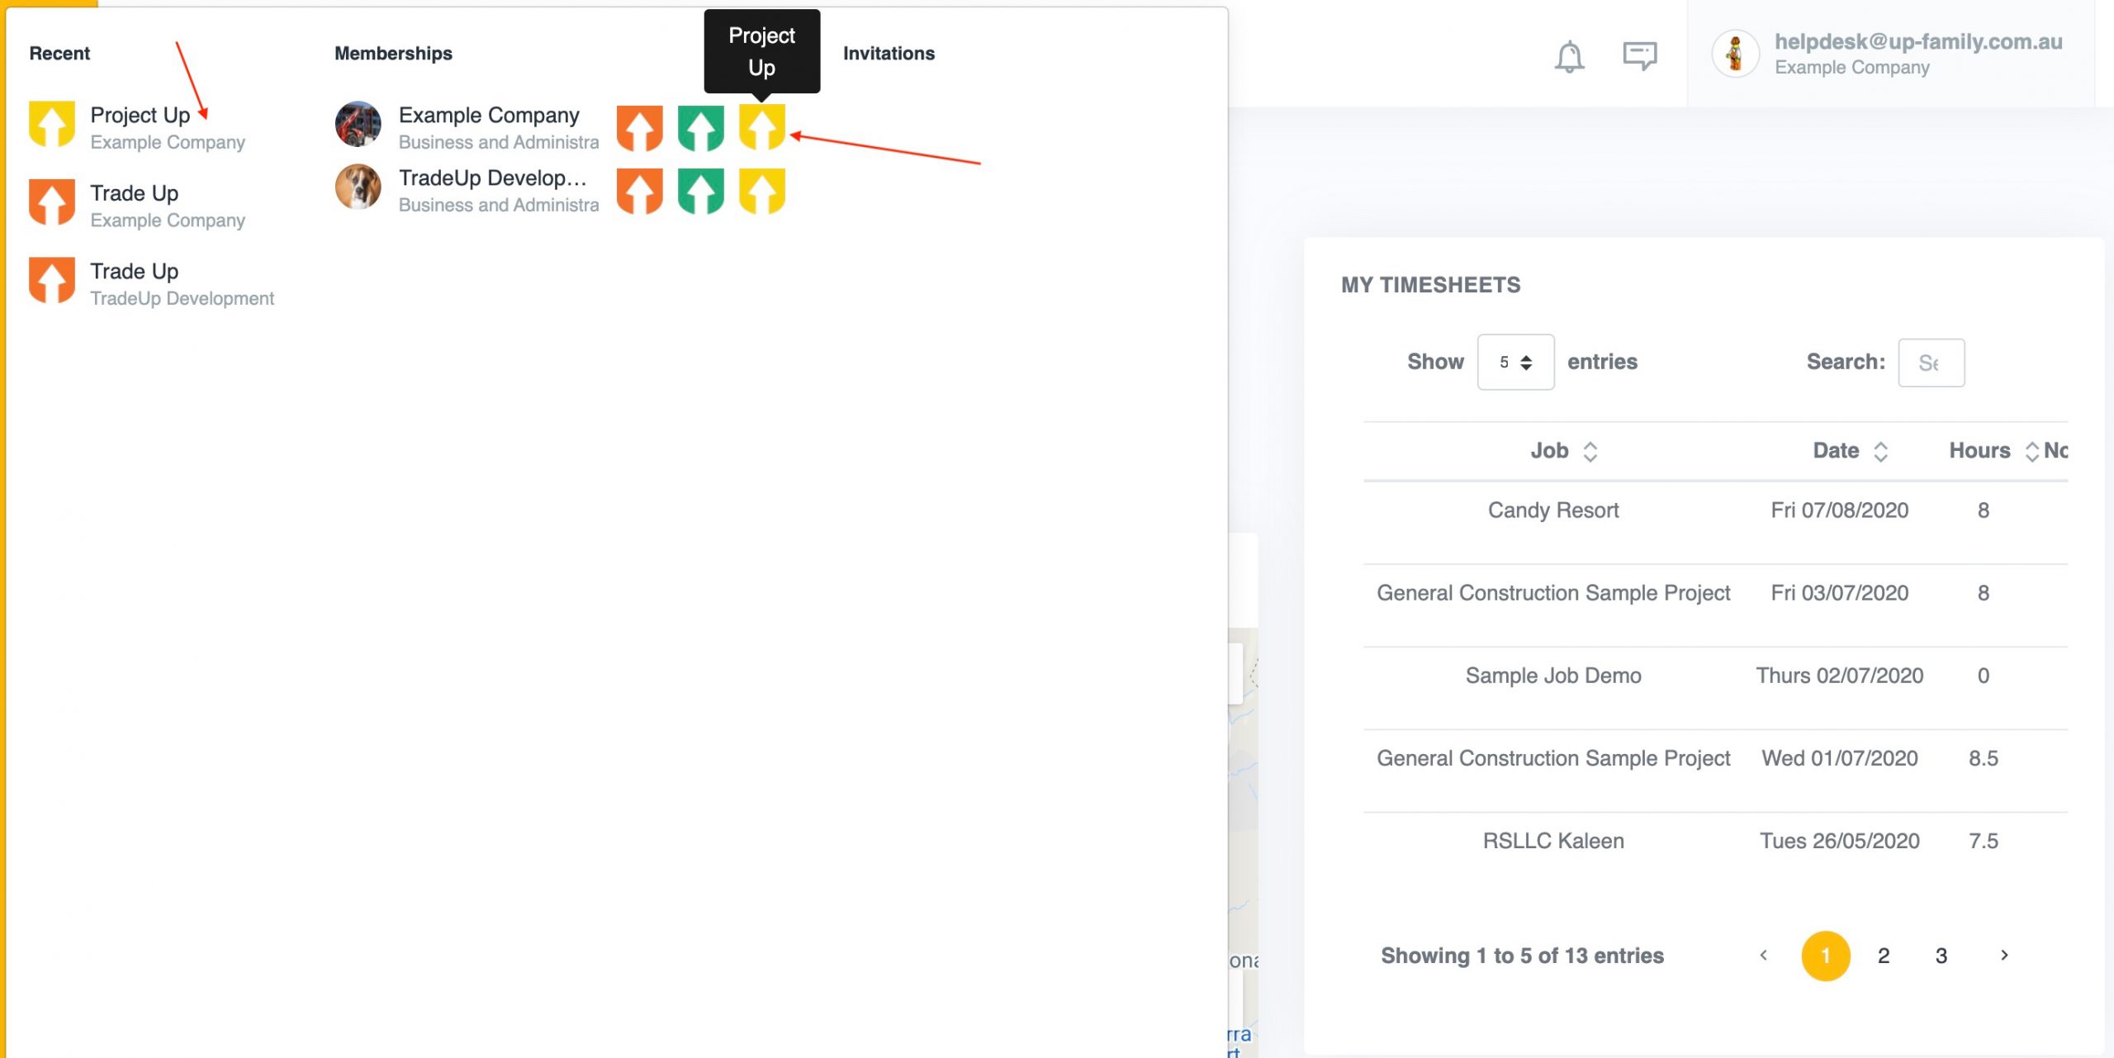
Task: Click the Thurs 02/07/2020 date cell
Action: 1840,676
